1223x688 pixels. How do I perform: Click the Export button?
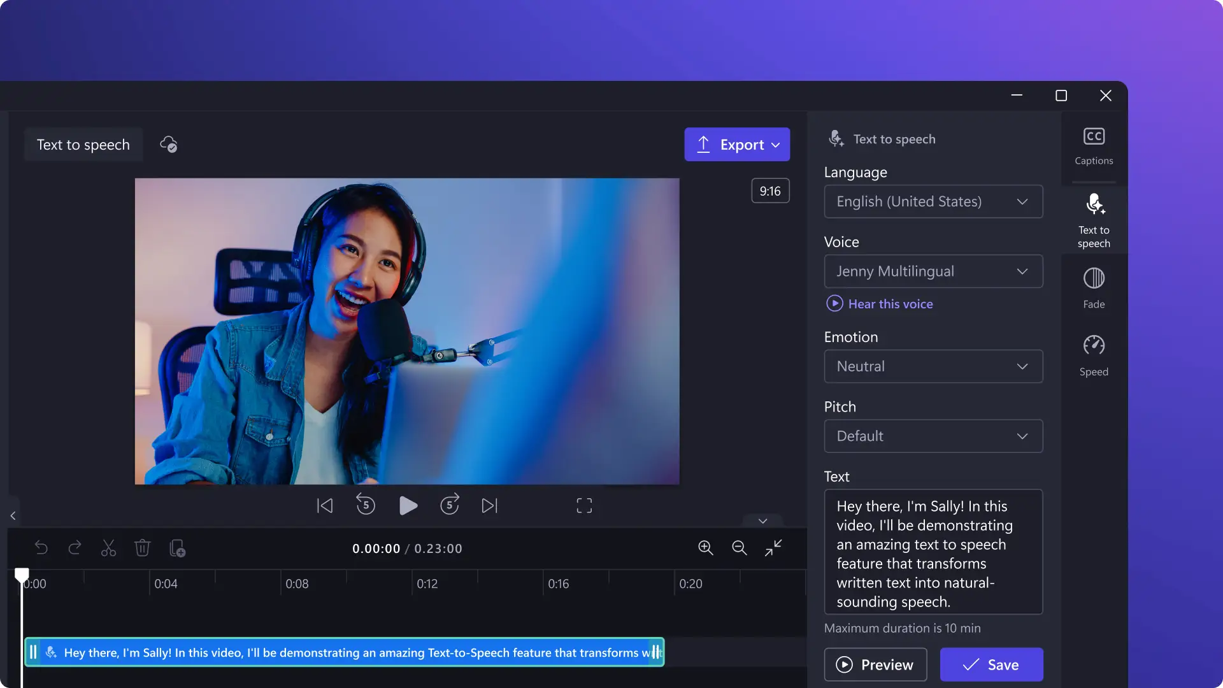(x=736, y=143)
